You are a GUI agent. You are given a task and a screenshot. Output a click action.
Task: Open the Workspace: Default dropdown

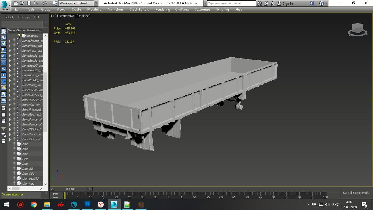tap(76, 3)
